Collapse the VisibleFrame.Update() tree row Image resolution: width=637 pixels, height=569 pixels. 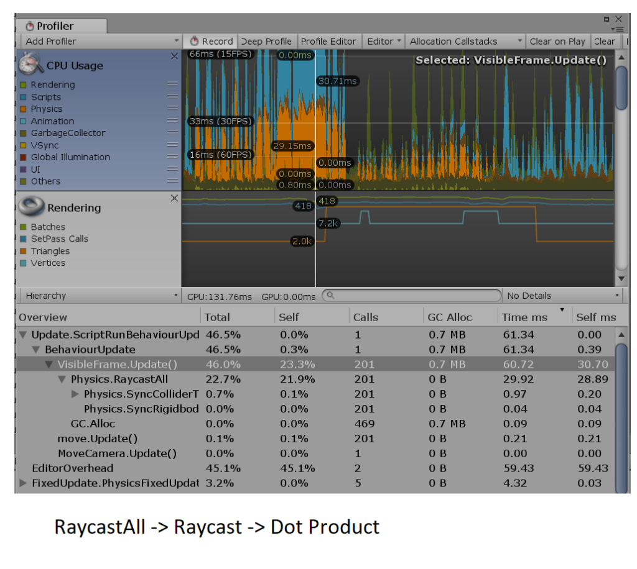(49, 364)
